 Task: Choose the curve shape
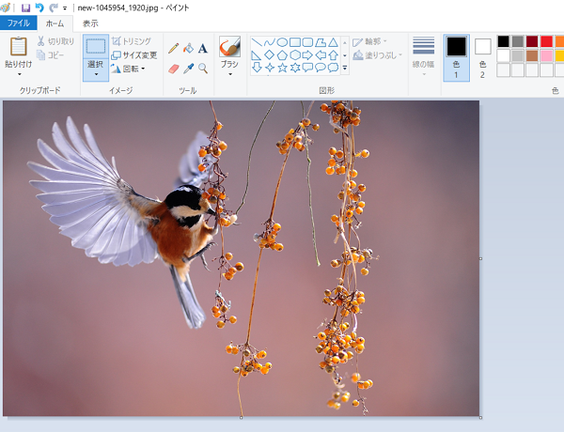pyautogui.click(x=269, y=43)
